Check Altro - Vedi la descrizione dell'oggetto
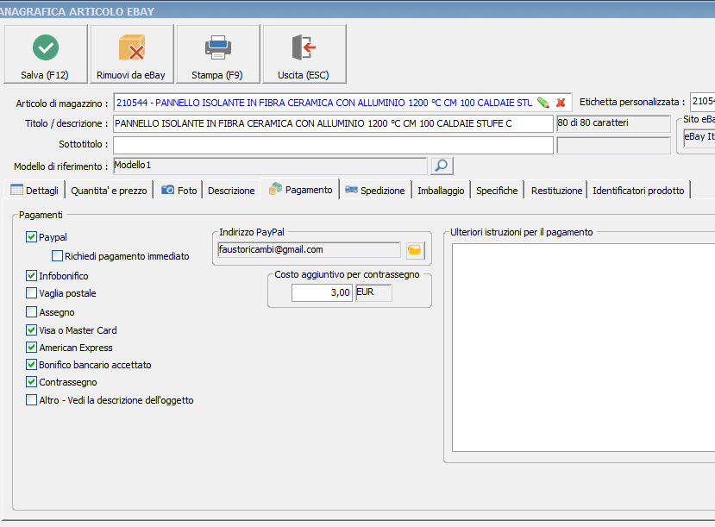The width and height of the screenshot is (715, 527). click(x=31, y=400)
